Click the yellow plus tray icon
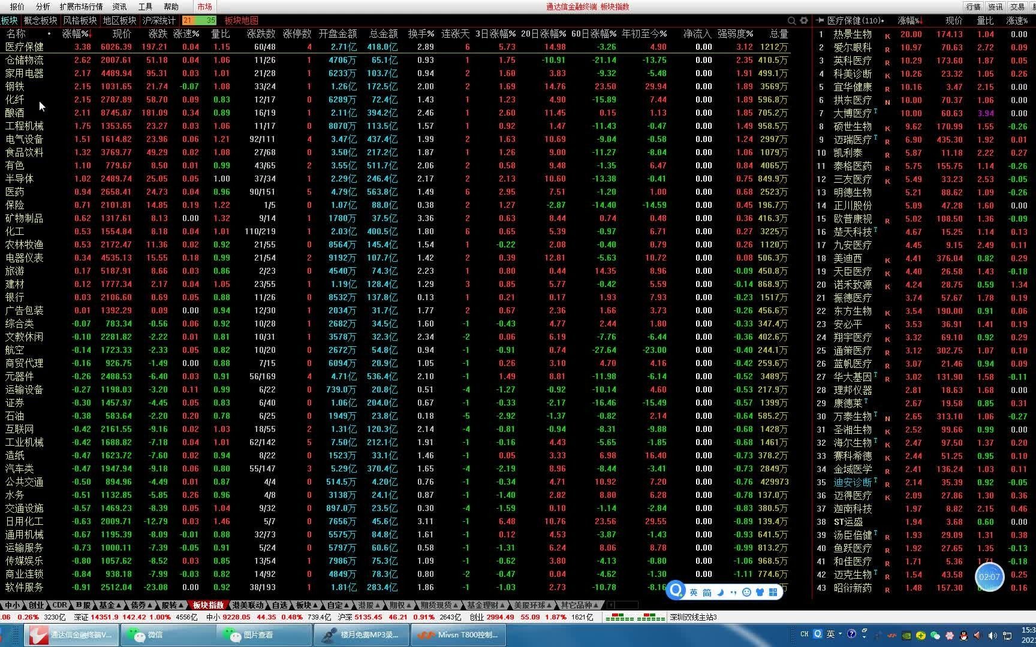1036x647 pixels. [921, 635]
